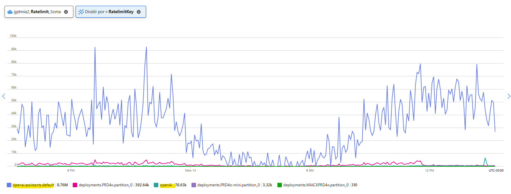The image size is (511, 194).
Task: Click the 392.64k legend value
Action: pos(142,185)
